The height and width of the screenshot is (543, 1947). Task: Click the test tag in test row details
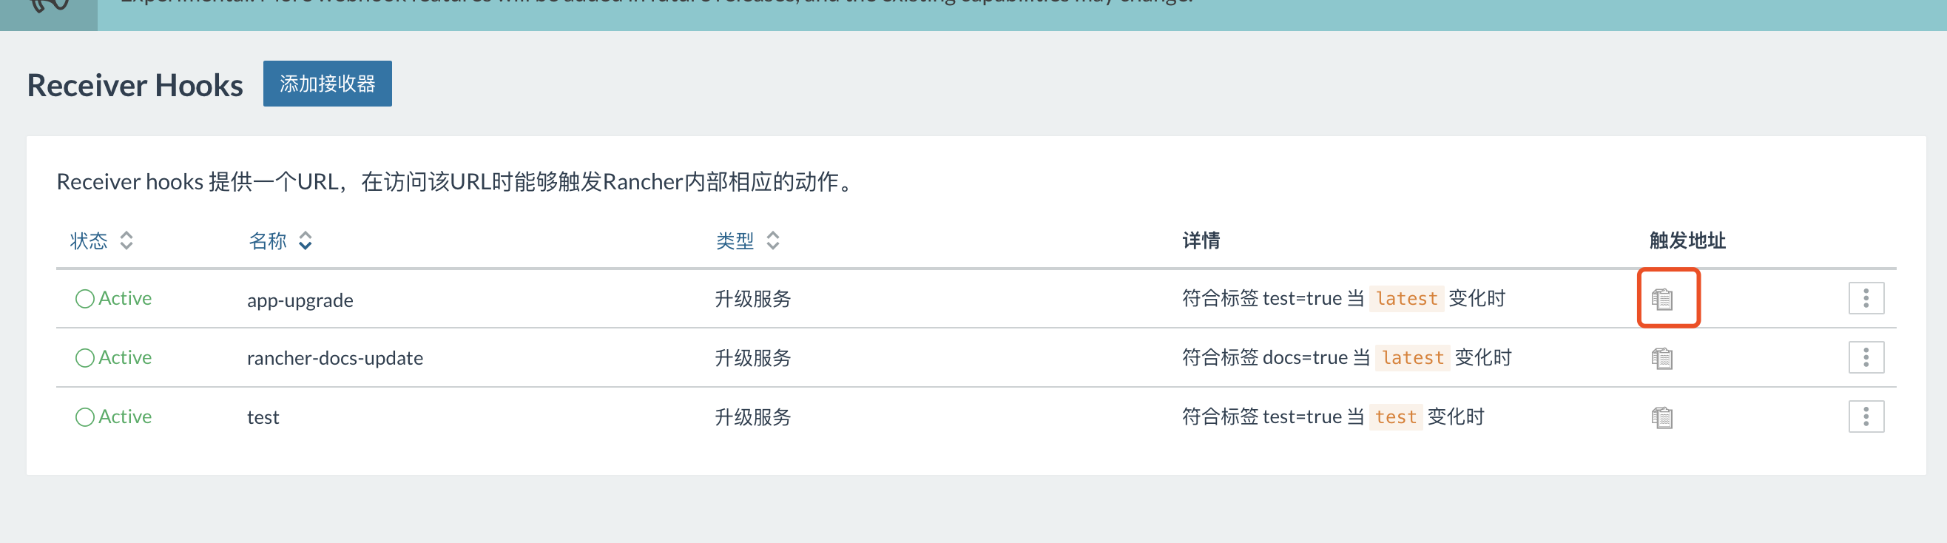(1395, 416)
